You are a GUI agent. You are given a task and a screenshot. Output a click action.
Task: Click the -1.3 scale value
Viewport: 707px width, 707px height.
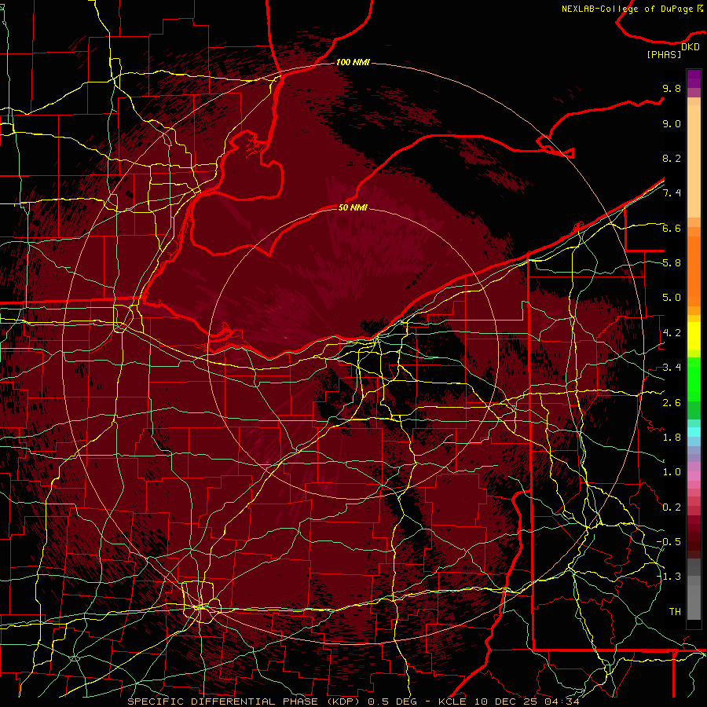669,577
